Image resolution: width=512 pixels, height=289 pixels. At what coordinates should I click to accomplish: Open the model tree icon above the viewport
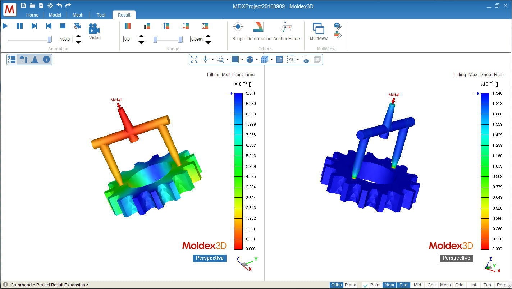click(x=24, y=59)
